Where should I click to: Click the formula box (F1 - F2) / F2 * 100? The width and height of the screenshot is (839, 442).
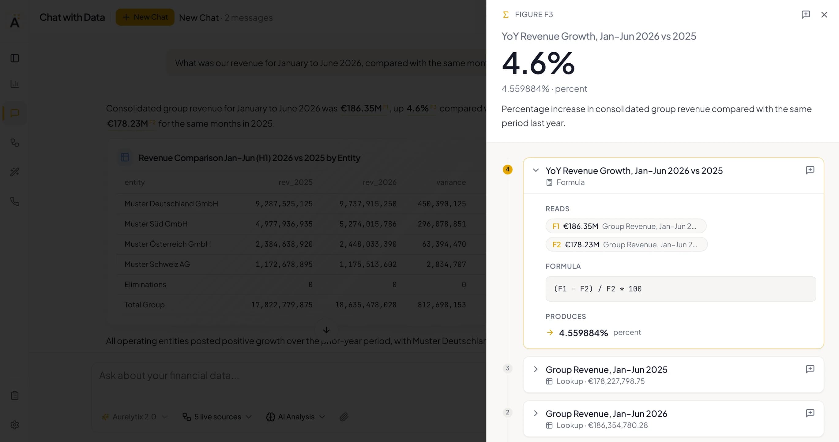point(681,289)
